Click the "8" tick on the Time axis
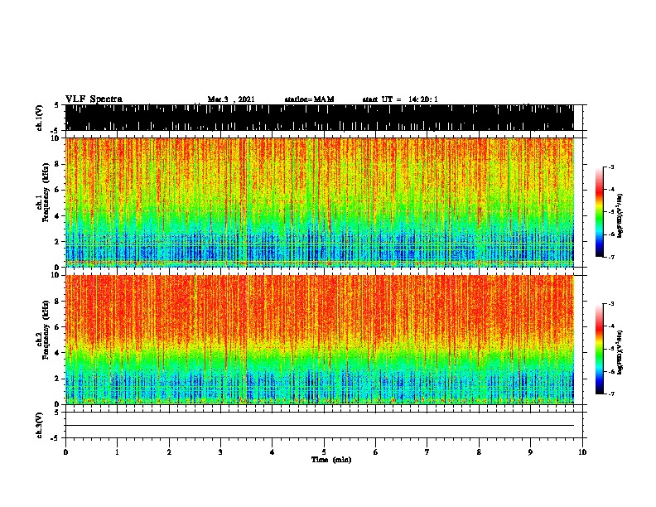Image resolution: width=656 pixels, height=507 pixels. (x=479, y=452)
